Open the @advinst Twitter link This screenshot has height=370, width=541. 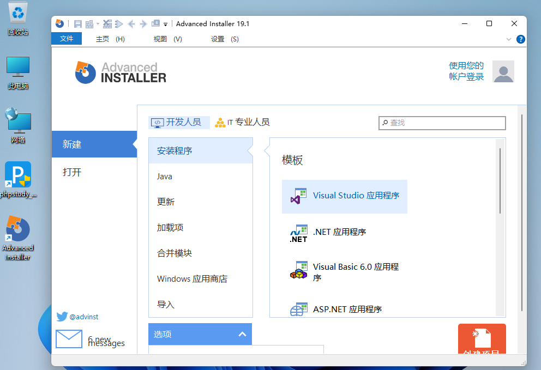click(83, 317)
